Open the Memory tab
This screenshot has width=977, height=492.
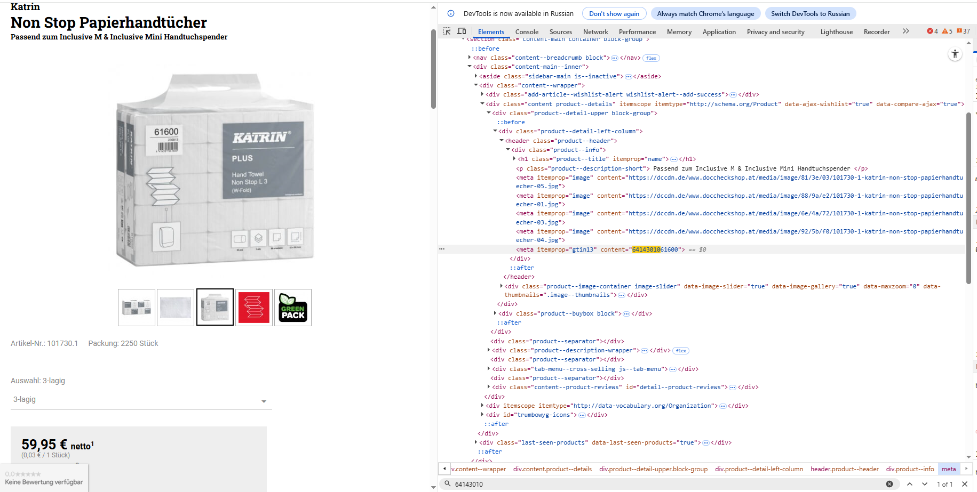click(x=679, y=32)
